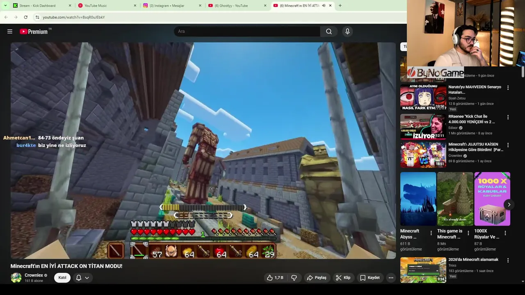The width and height of the screenshot is (525, 295).
Task: Click the Ara search input field
Action: point(247,32)
